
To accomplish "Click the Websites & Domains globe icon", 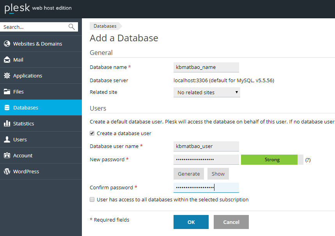I will click(7, 44).
